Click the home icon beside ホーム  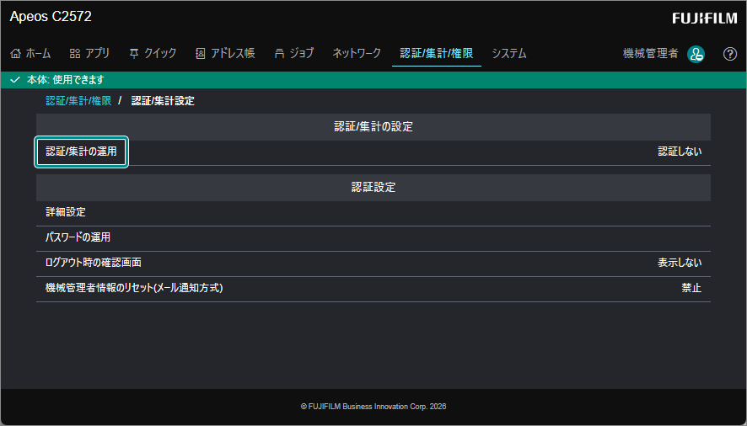[x=16, y=53]
